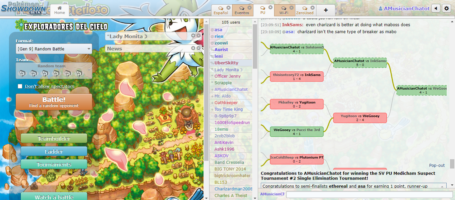The image size is (455, 200).
Task: Select Band Cresselia in user list
Action: (231, 163)
